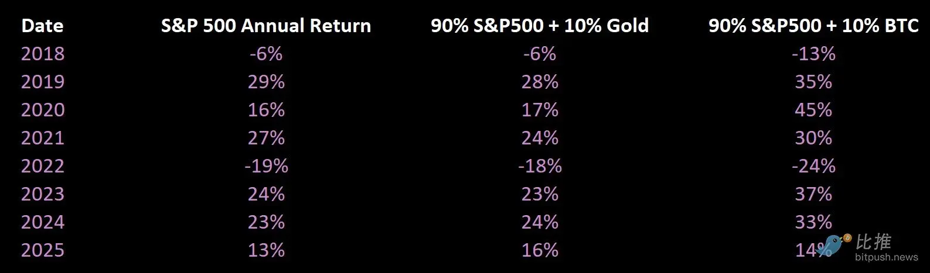Select the 2019 date row label
The height and width of the screenshot is (273, 930).
[43, 82]
